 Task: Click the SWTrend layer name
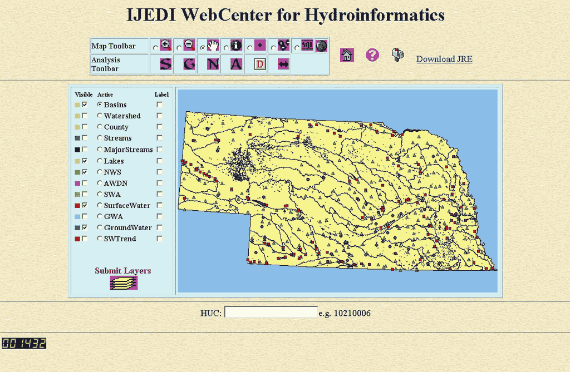click(x=120, y=239)
